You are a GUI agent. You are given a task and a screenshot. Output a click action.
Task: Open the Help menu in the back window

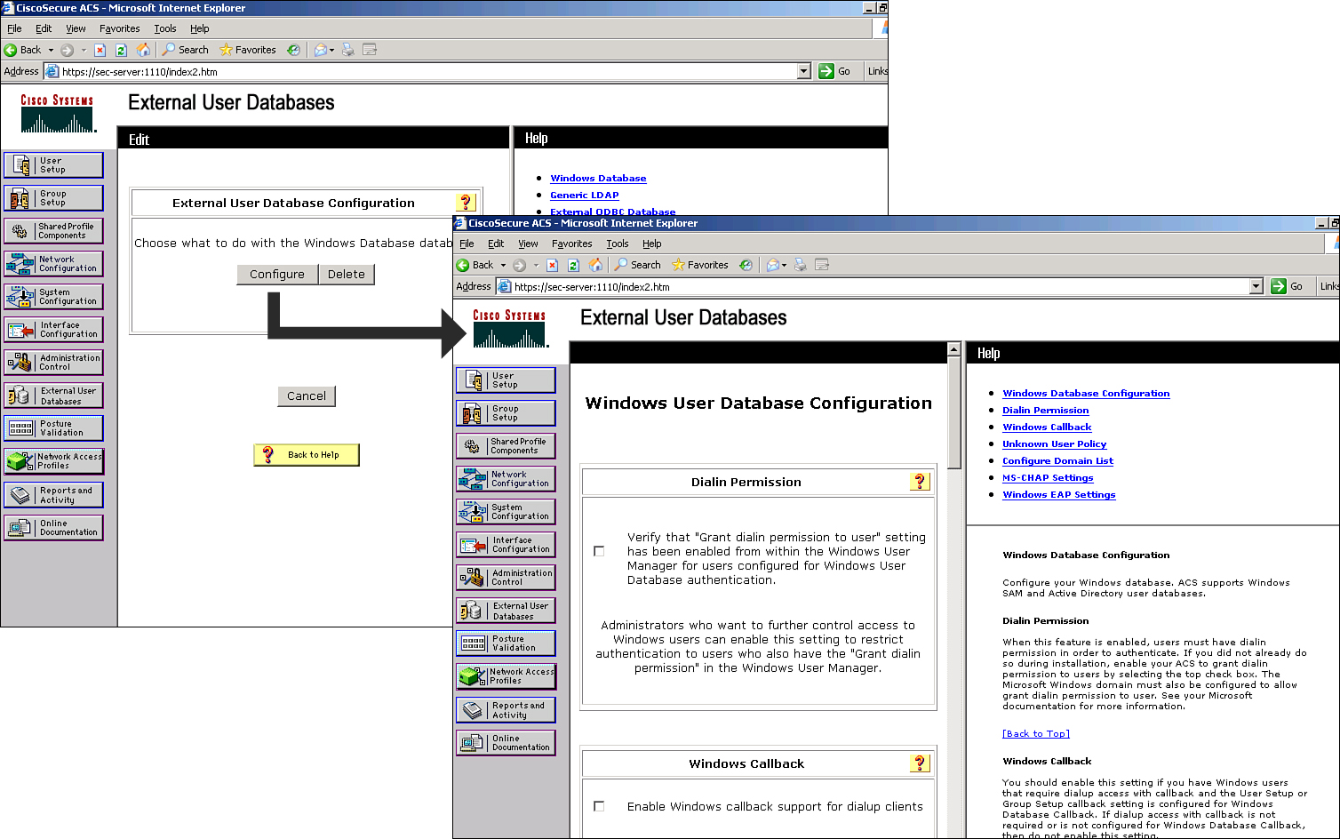200,28
